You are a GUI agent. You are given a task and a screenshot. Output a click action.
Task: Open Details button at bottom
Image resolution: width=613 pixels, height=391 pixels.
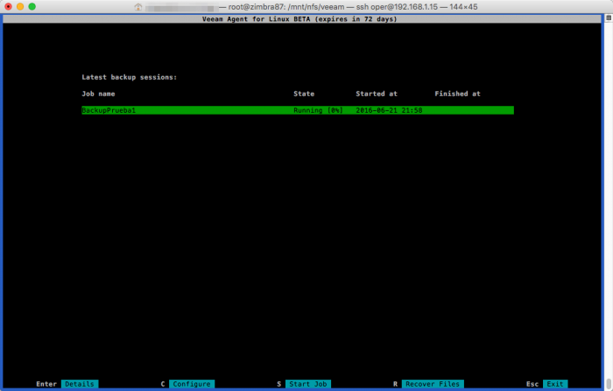tap(80, 384)
